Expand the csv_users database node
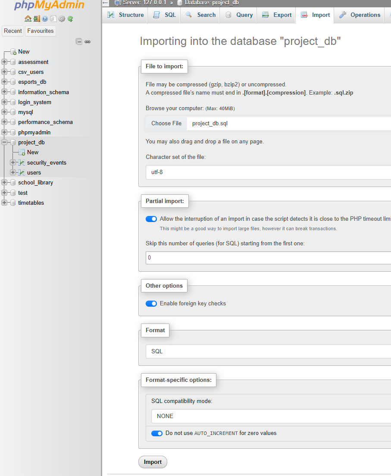The width and height of the screenshot is (391, 476). [x=4, y=72]
